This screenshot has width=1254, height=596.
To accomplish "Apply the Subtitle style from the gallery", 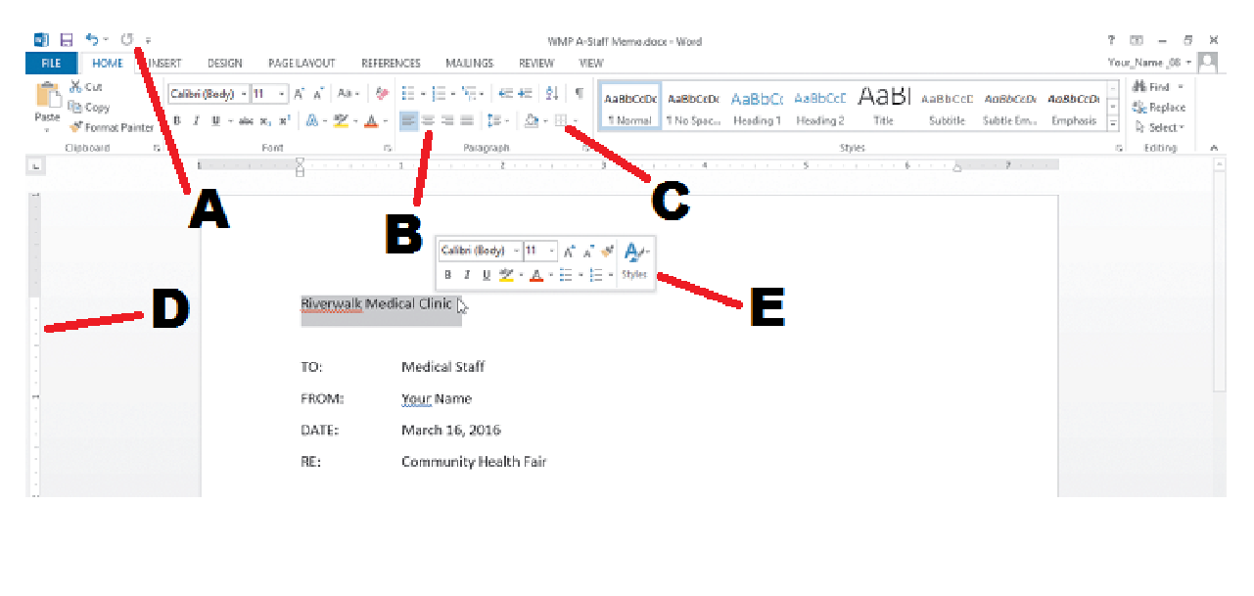I will (x=948, y=107).
